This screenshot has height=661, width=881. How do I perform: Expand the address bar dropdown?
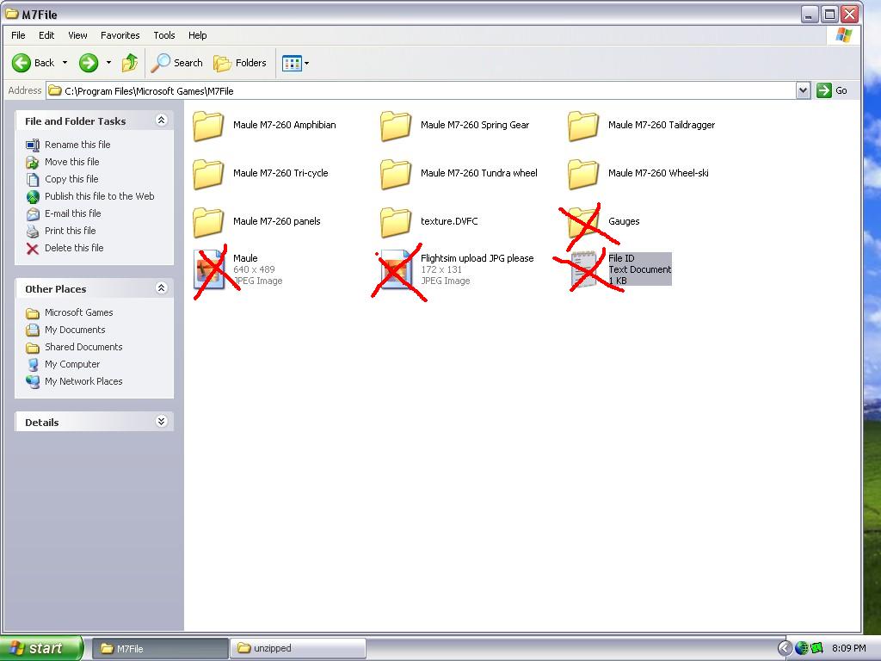[x=803, y=90]
